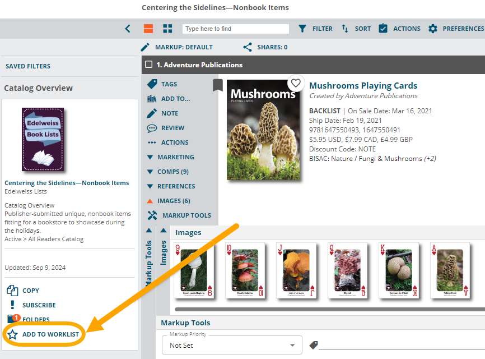Open the Preferences gear icon

coord(433,29)
